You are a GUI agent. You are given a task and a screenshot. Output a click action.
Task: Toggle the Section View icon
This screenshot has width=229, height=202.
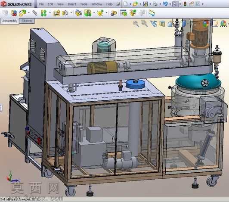coord(162,24)
